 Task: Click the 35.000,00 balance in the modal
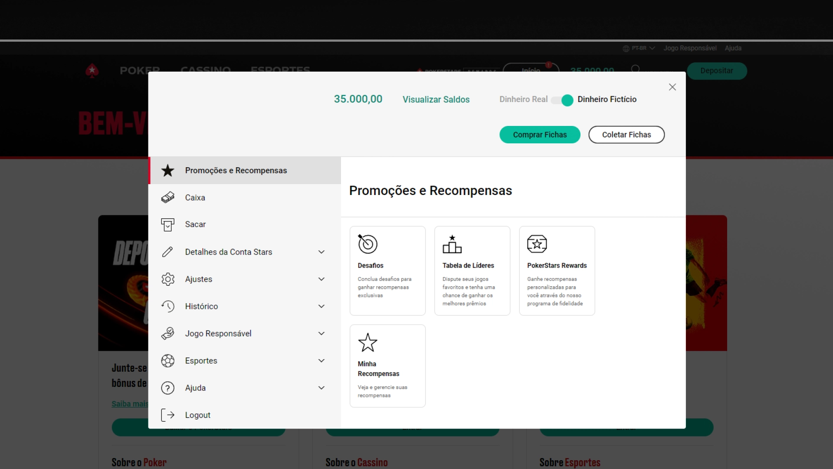coord(358,99)
